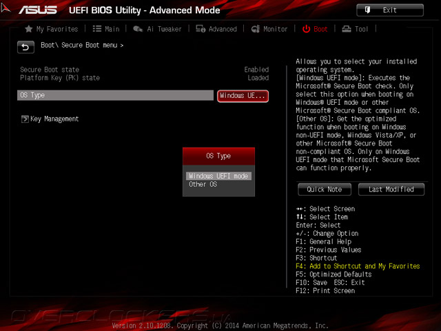Click the F5 Optimized Defaults hint
This screenshot has height=331, width=441.
[x=334, y=274]
